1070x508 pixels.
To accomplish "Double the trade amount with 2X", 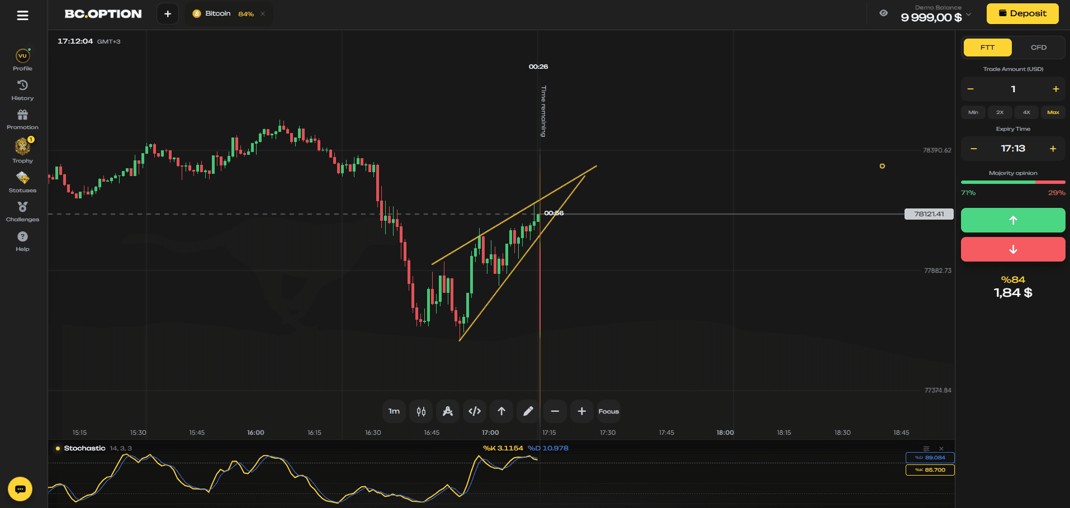I will [x=1000, y=112].
